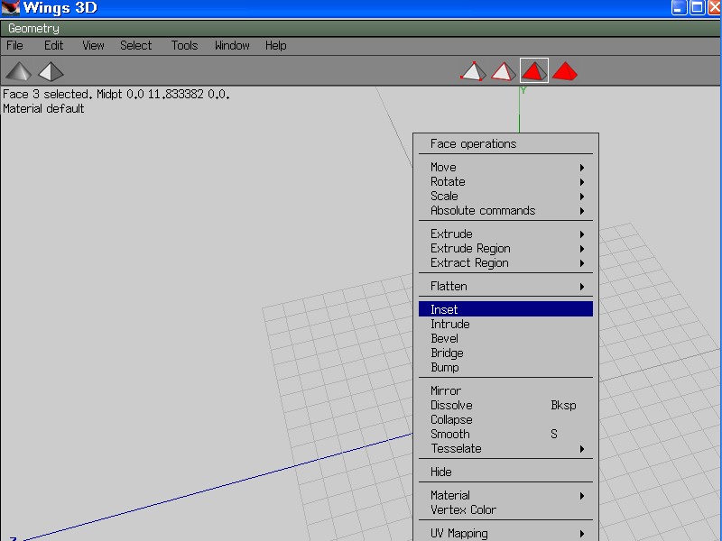Open the Help menu
The image size is (722, 541).
click(276, 46)
